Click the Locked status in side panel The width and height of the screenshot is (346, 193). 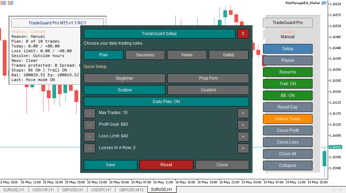coord(288,32)
